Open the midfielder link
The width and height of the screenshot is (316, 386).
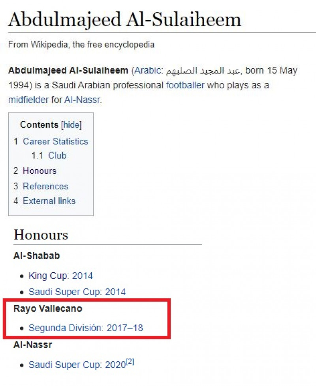pos(28,100)
